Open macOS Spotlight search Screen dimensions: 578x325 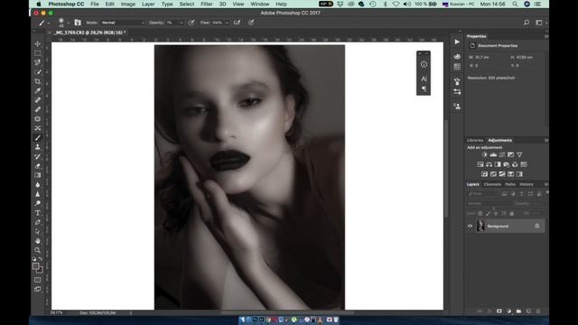pyautogui.click(x=515, y=4)
